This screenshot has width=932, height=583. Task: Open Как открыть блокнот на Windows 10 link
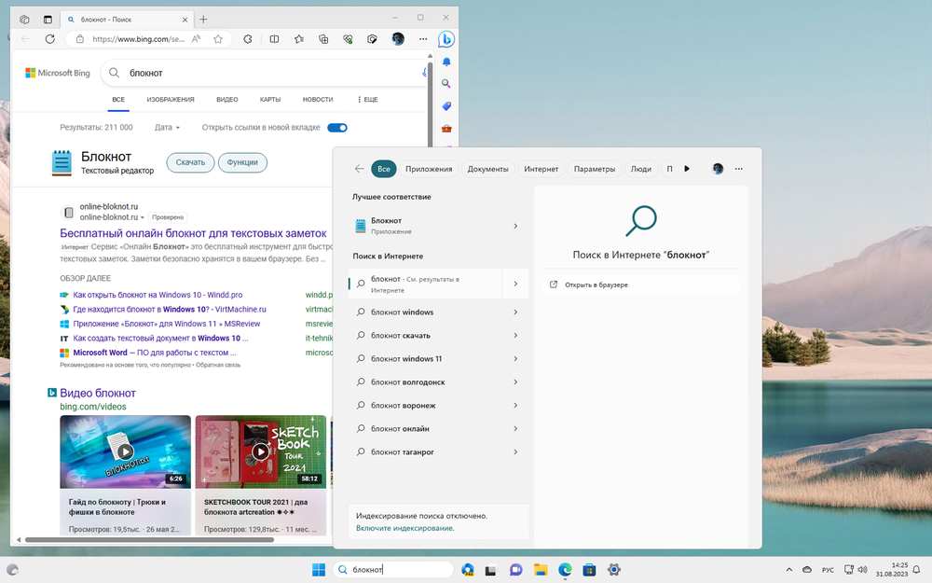point(158,295)
